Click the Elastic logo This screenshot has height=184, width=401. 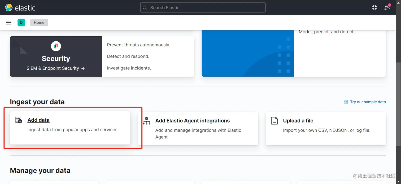click(x=20, y=8)
